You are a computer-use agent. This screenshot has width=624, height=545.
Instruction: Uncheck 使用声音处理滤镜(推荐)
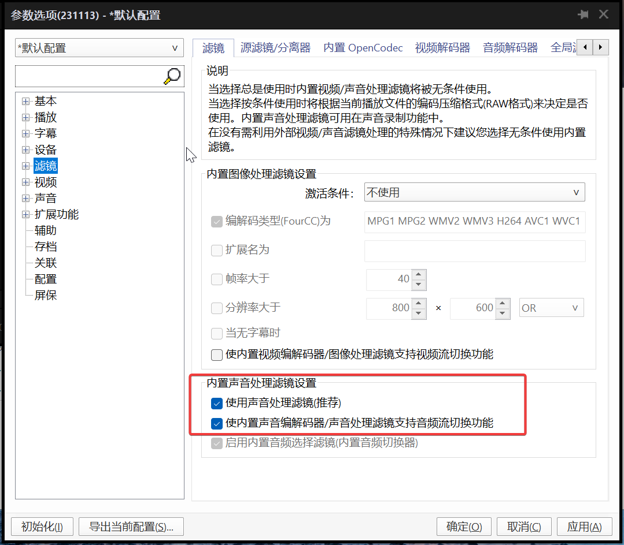[x=216, y=404]
